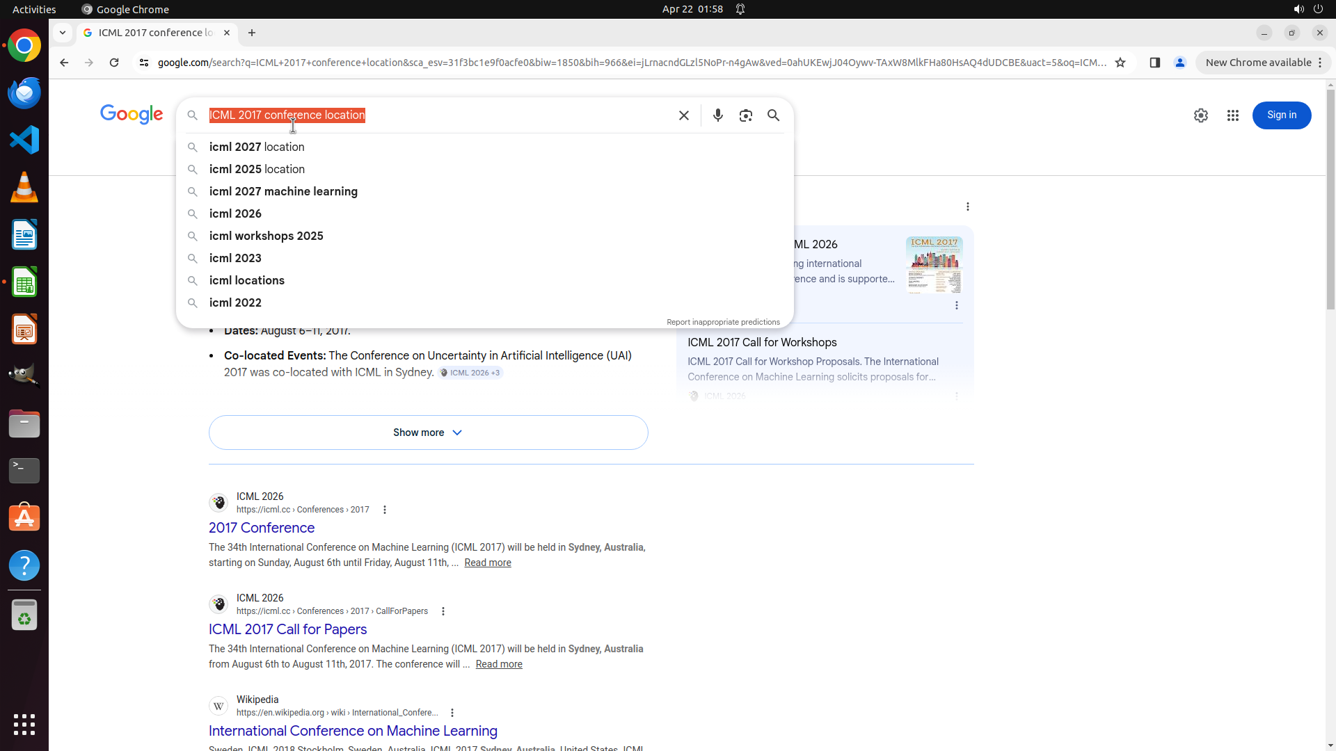Expand Show more in AI overview
The width and height of the screenshot is (1336, 751).
tap(428, 433)
